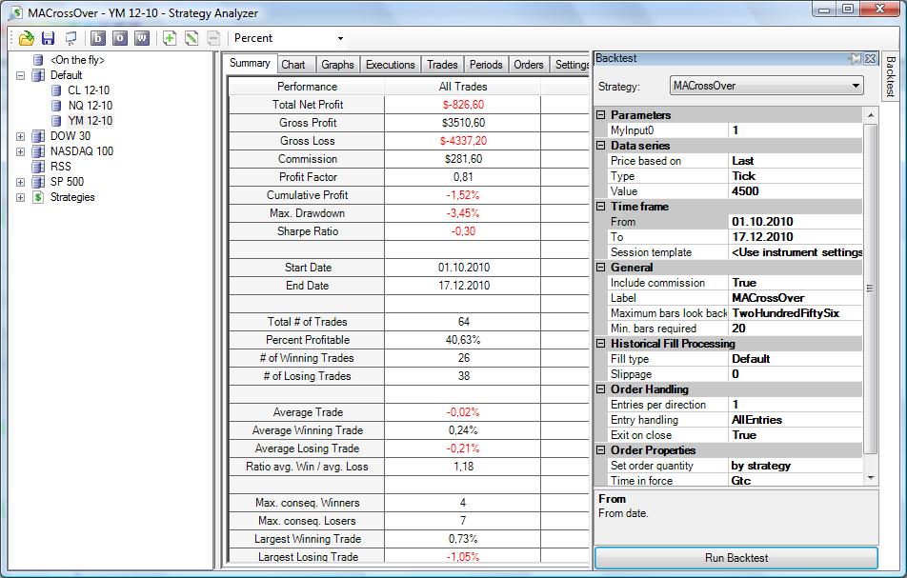The width and height of the screenshot is (907, 578).
Task: Click the Max. Drawdown -3,45% cell
Action: pos(463,213)
